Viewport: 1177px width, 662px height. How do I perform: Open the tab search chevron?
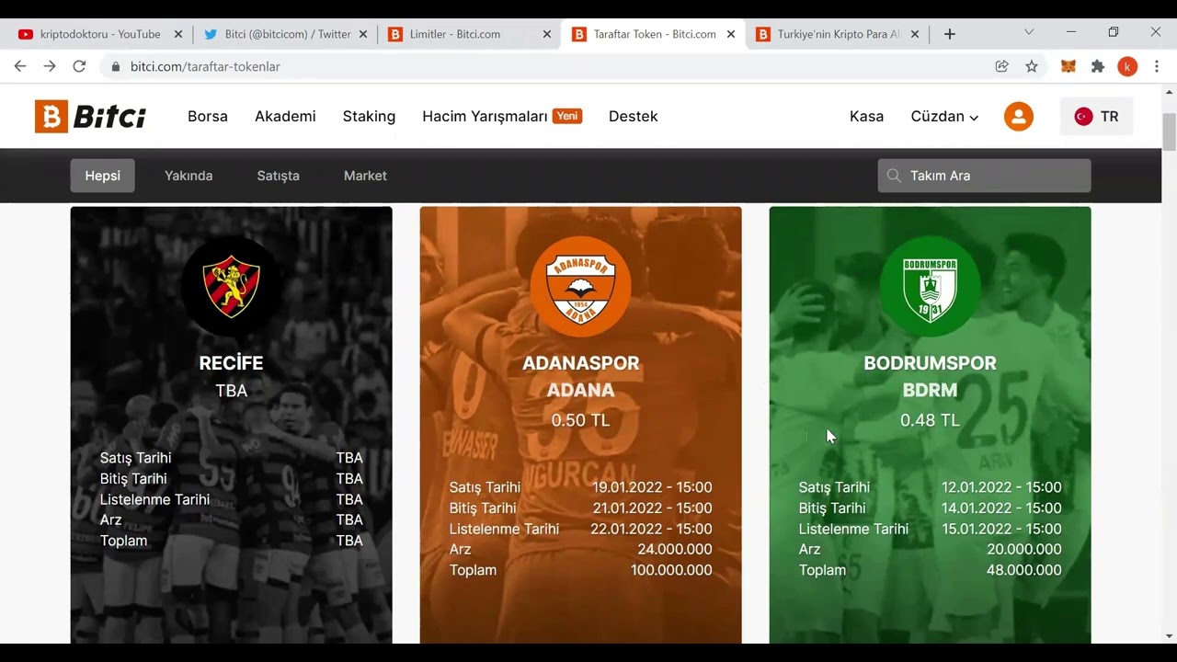[1029, 32]
